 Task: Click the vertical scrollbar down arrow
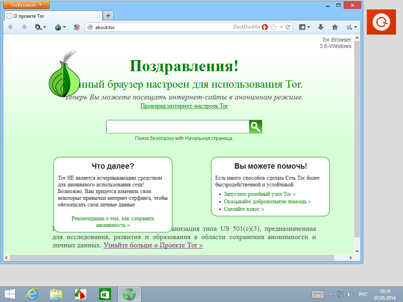(x=357, y=251)
